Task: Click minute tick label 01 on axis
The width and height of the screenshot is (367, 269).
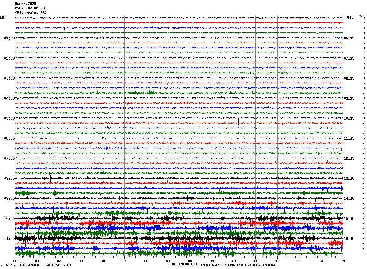Action: [x=37, y=261]
